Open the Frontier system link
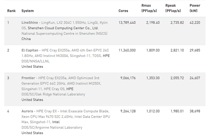Image resolution: width=210 pixels, height=139 pixels. 28,78
